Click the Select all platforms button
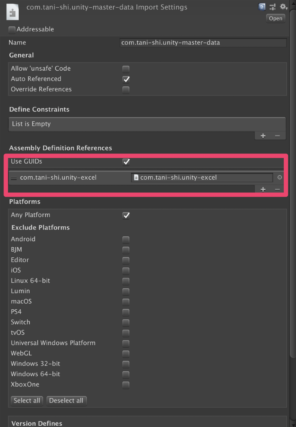The image size is (296, 427). [x=27, y=401]
